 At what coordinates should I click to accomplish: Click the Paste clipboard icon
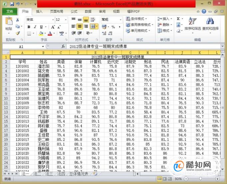point(9,21)
